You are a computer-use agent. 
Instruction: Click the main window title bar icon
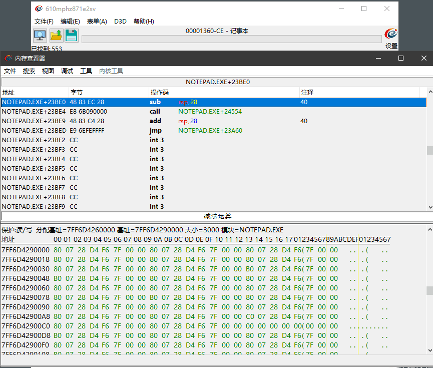39,9
